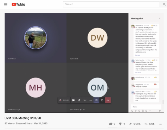Open the GIF picker icon

[143, 111]
